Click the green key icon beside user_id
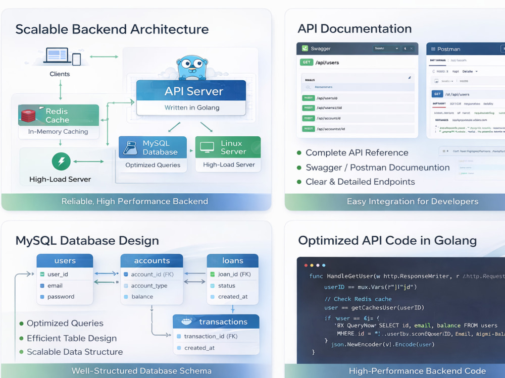The image size is (505, 378). (42, 275)
